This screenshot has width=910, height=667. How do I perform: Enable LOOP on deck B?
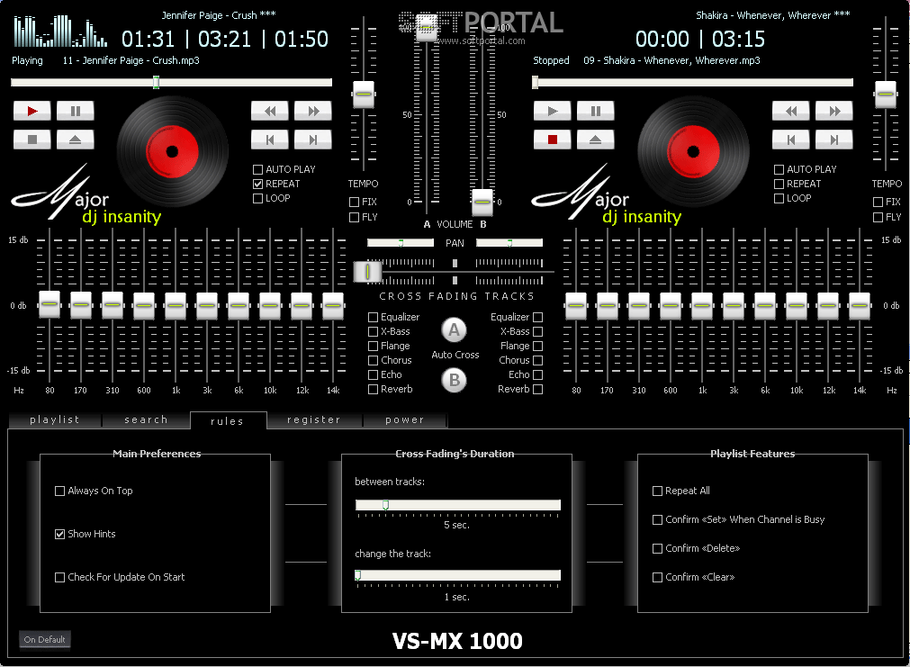click(779, 199)
